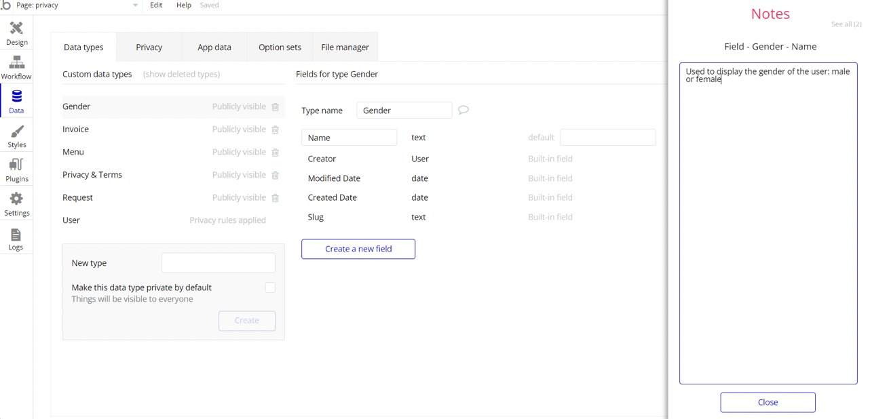
Task: Switch to the Privacy tab
Action: coord(149,47)
